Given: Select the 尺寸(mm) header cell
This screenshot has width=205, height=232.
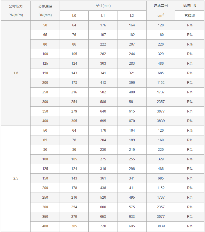Looking at the screenshot, I should (x=103, y=6).
